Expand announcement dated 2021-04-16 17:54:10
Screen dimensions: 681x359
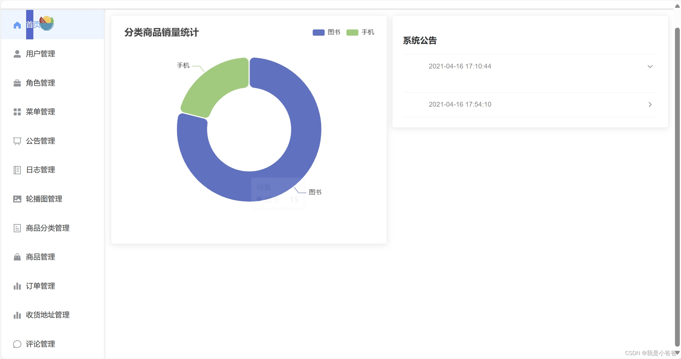(460, 105)
